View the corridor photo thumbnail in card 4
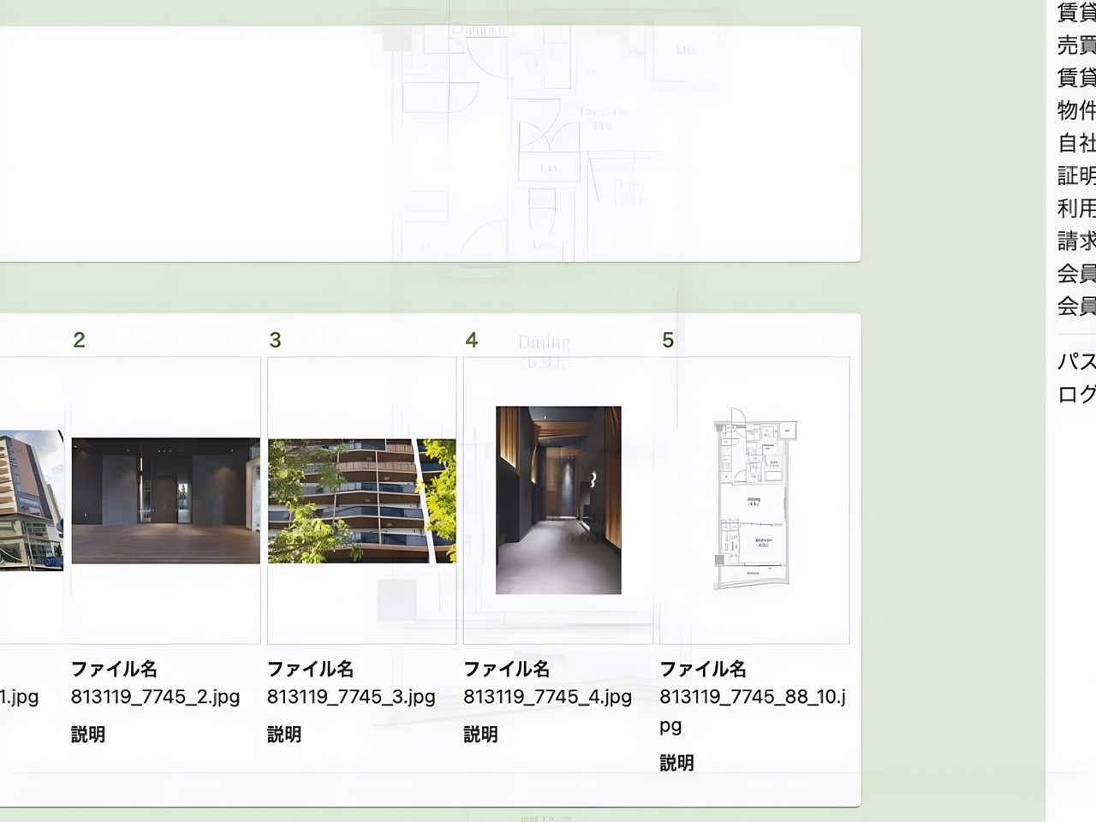The image size is (1096, 822). coord(558,500)
